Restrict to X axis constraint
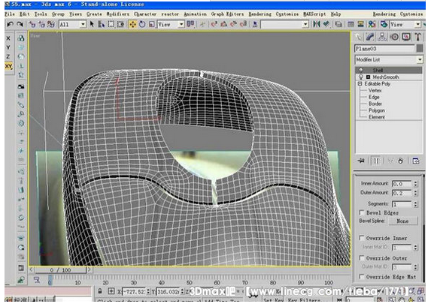The width and height of the screenshot is (431, 304). point(8,38)
